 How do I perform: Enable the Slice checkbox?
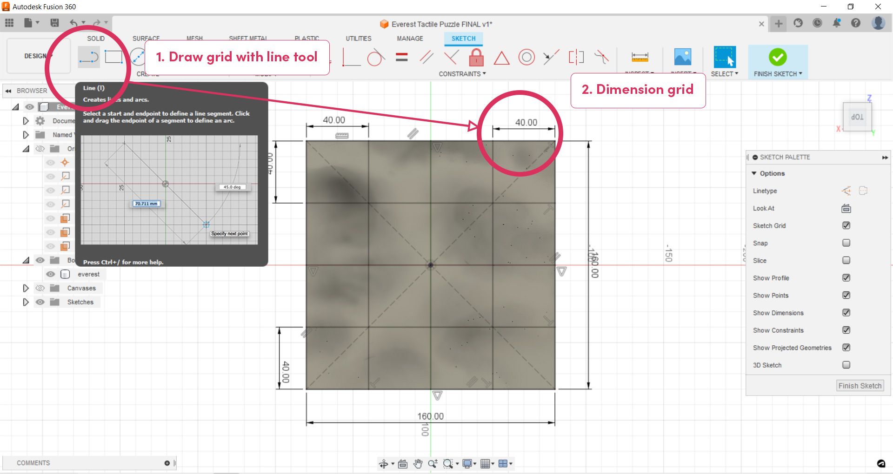pos(846,260)
